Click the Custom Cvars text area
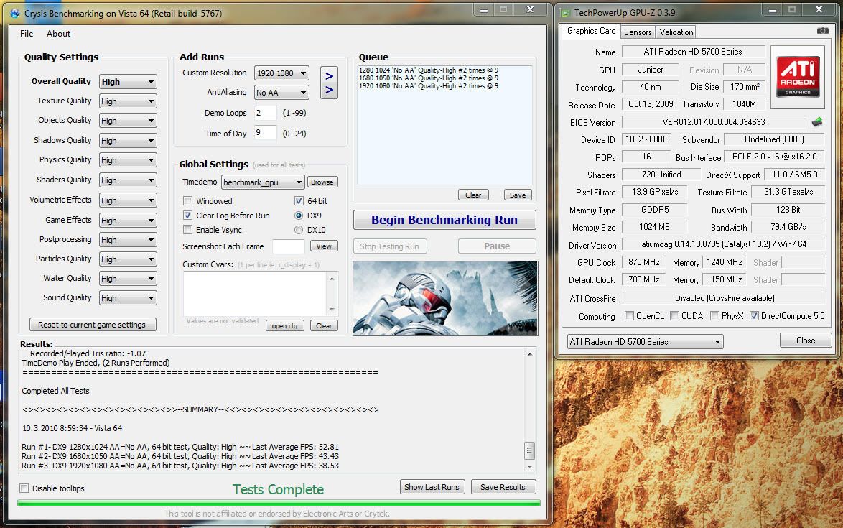The image size is (843, 528). click(x=255, y=294)
